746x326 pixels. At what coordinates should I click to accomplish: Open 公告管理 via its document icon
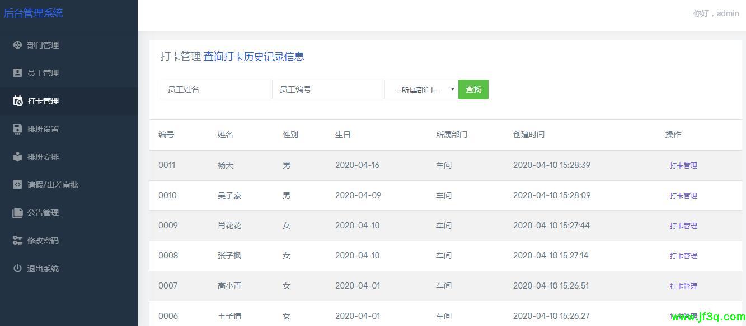coord(17,213)
